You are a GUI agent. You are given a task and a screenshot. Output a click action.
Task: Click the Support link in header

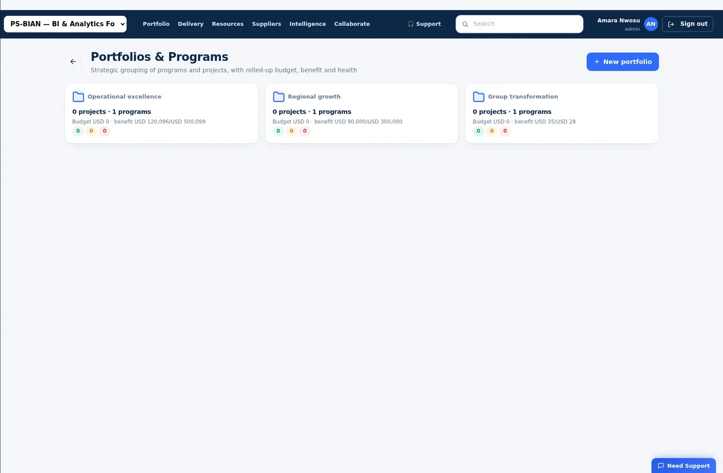click(424, 24)
